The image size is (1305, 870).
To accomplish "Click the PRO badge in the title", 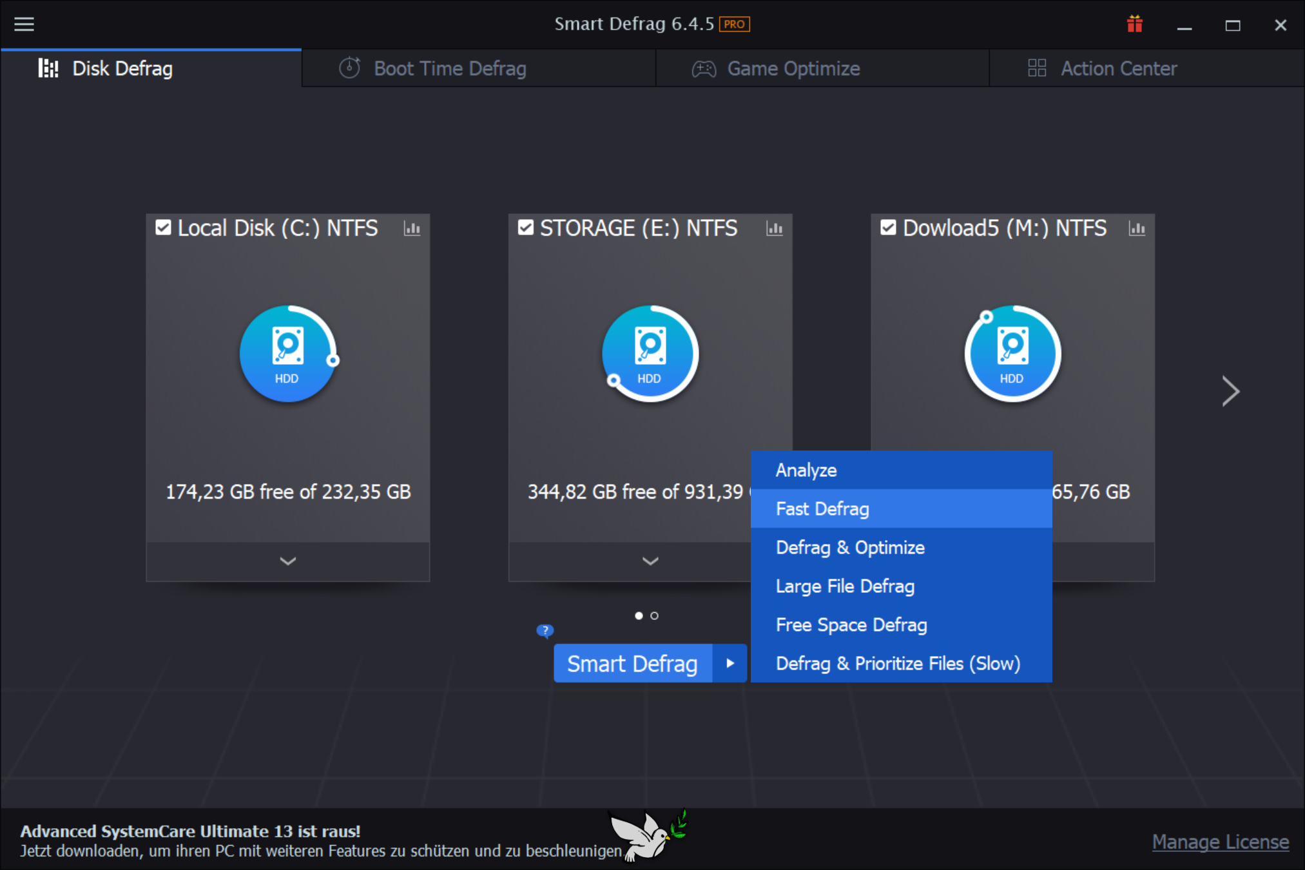I will tap(735, 24).
